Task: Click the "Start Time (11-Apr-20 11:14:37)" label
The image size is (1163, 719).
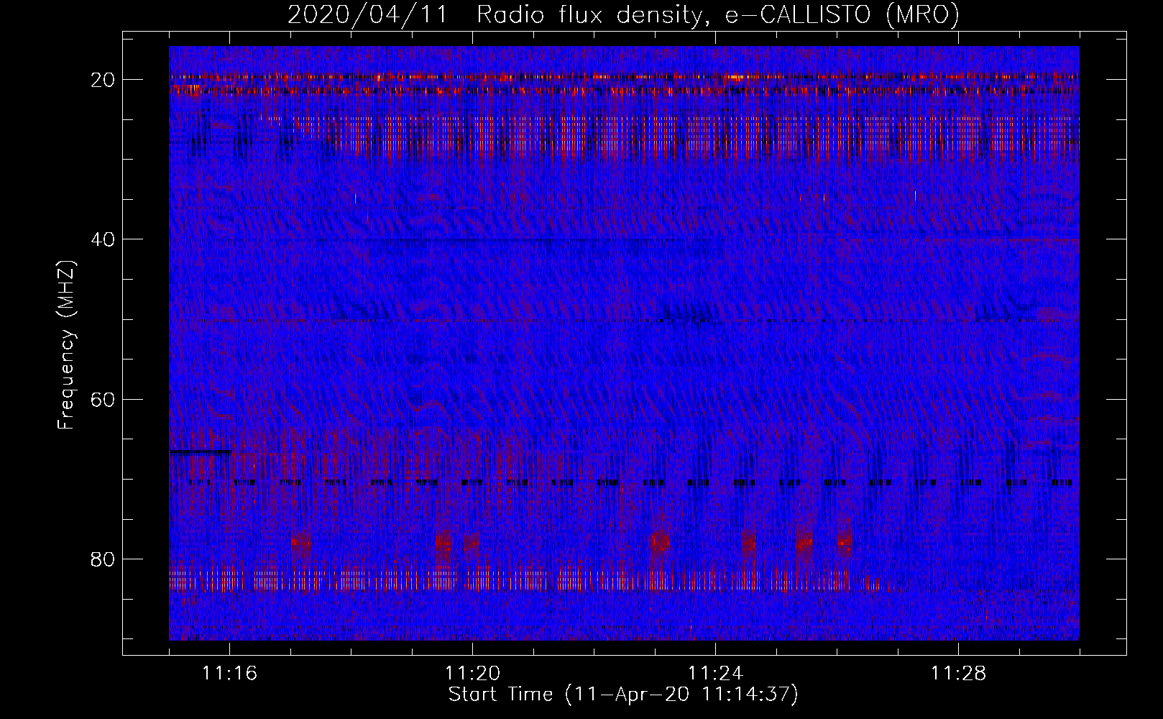Action: pos(623,695)
